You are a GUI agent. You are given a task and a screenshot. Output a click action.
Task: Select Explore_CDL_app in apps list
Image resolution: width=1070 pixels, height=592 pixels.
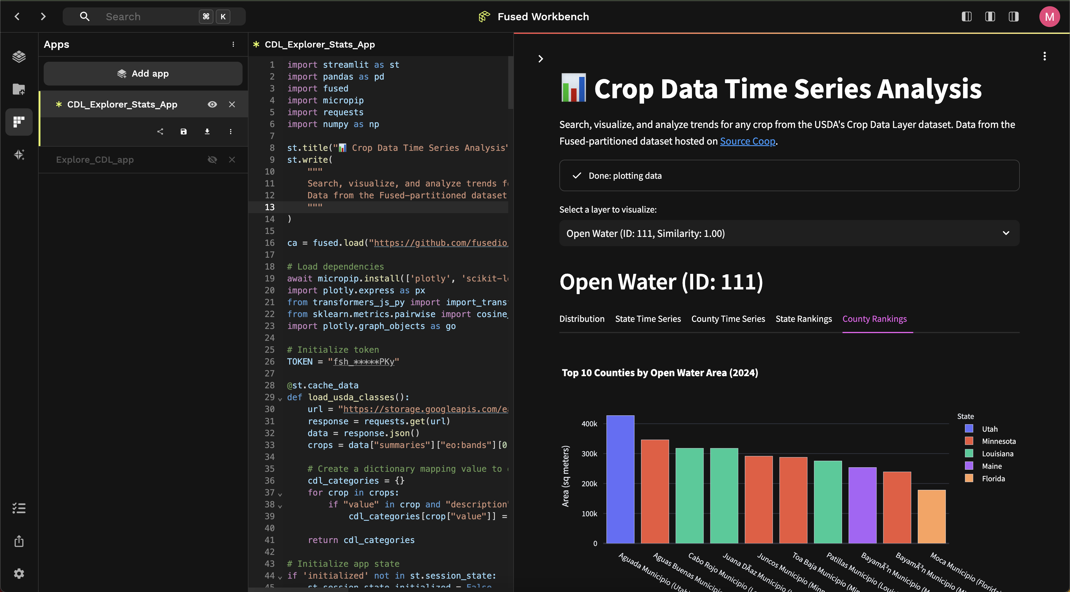pos(95,160)
